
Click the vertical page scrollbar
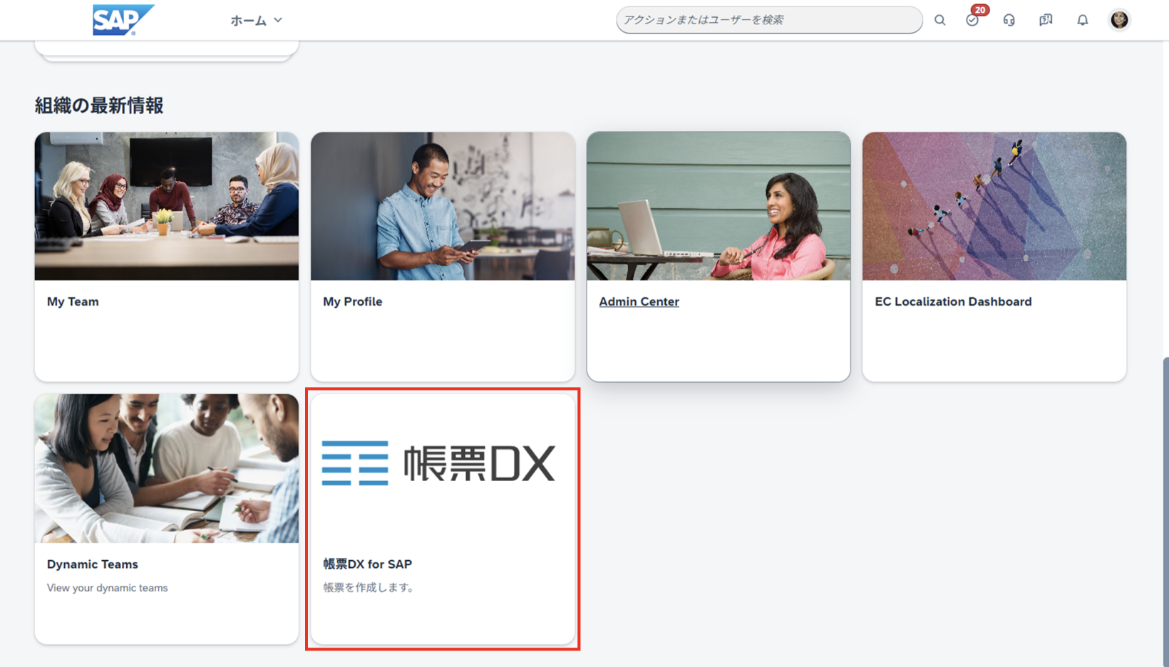(x=1165, y=499)
